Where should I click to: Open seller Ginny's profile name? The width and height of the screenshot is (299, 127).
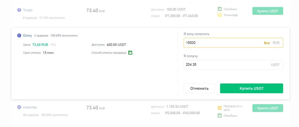[28, 35]
